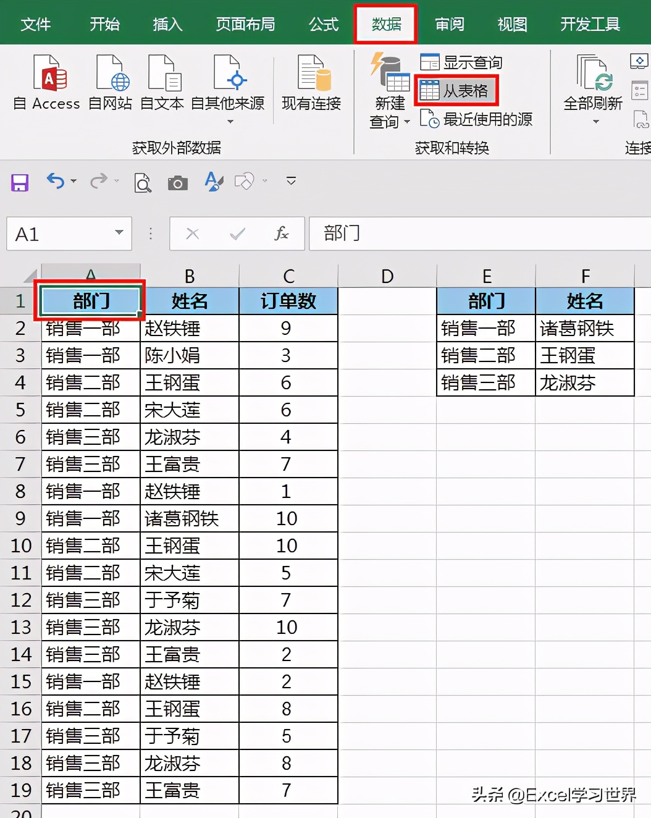Switch to the 开发工具 tab

pos(590,23)
